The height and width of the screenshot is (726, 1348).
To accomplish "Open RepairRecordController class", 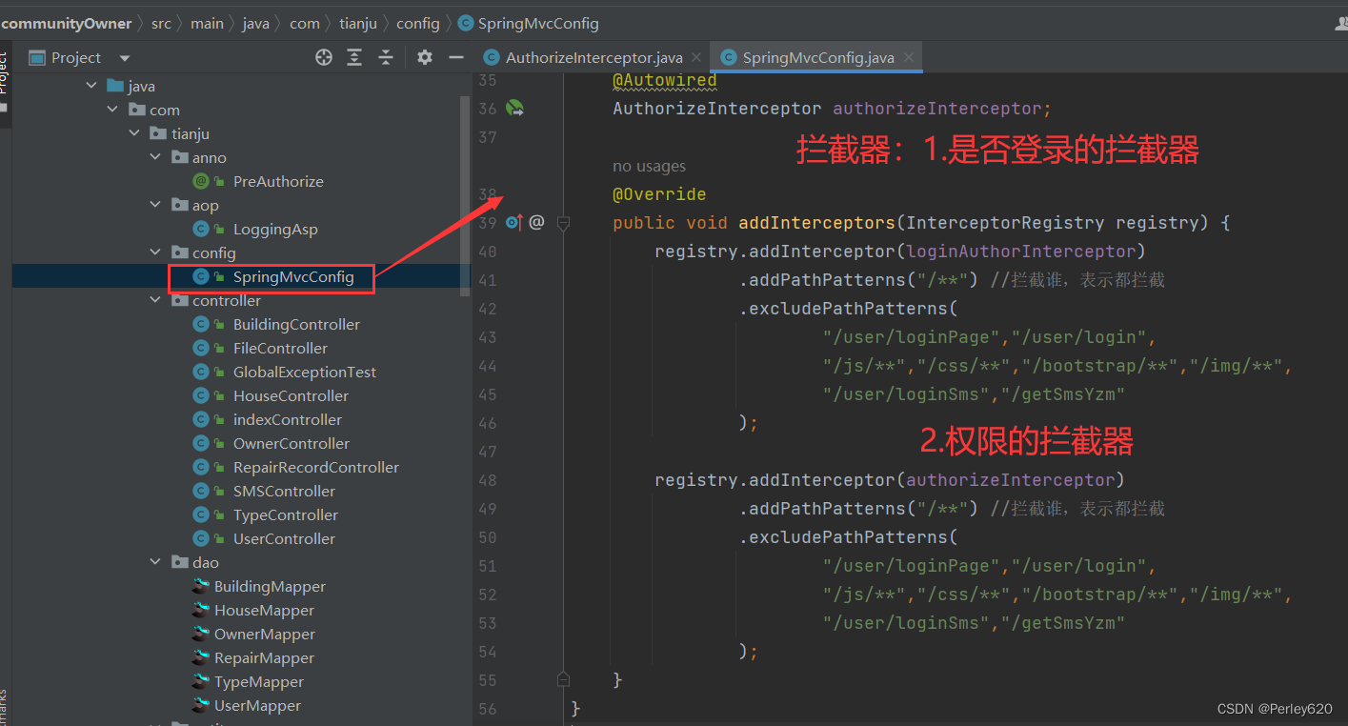I will (x=316, y=467).
